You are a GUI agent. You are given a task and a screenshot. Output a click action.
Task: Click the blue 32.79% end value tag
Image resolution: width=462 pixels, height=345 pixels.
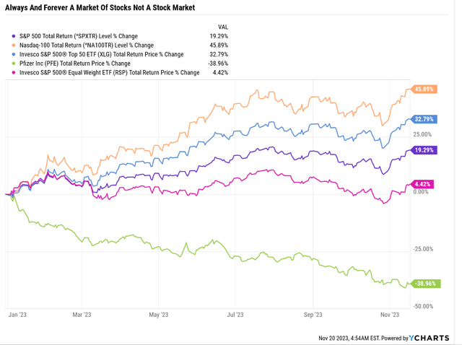[424, 119]
